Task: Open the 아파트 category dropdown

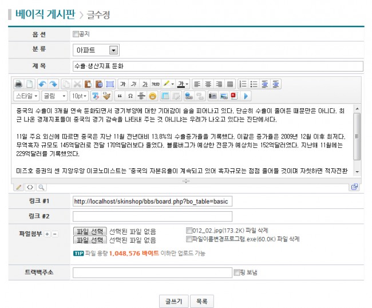Action: pyautogui.click(x=113, y=50)
